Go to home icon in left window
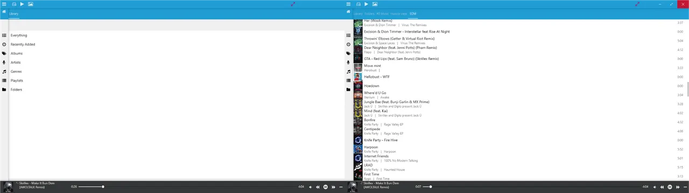The height and width of the screenshot is (193, 689). (x=4, y=12)
